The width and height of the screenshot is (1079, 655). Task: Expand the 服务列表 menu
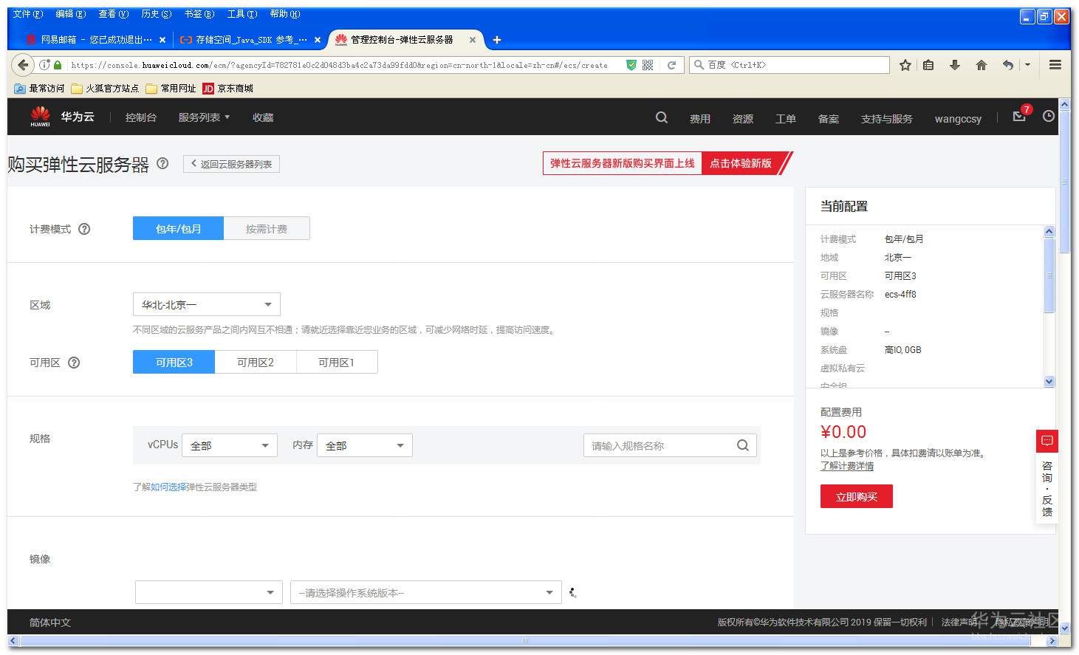pos(204,117)
